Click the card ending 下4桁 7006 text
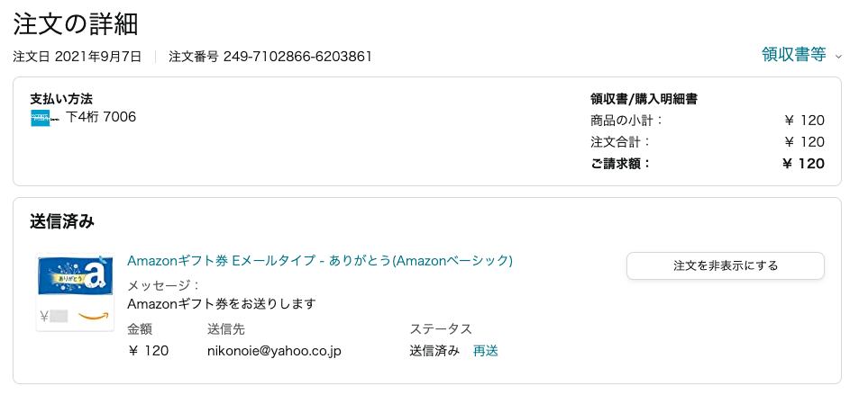Viewport: 859px width, 395px height. point(101,117)
